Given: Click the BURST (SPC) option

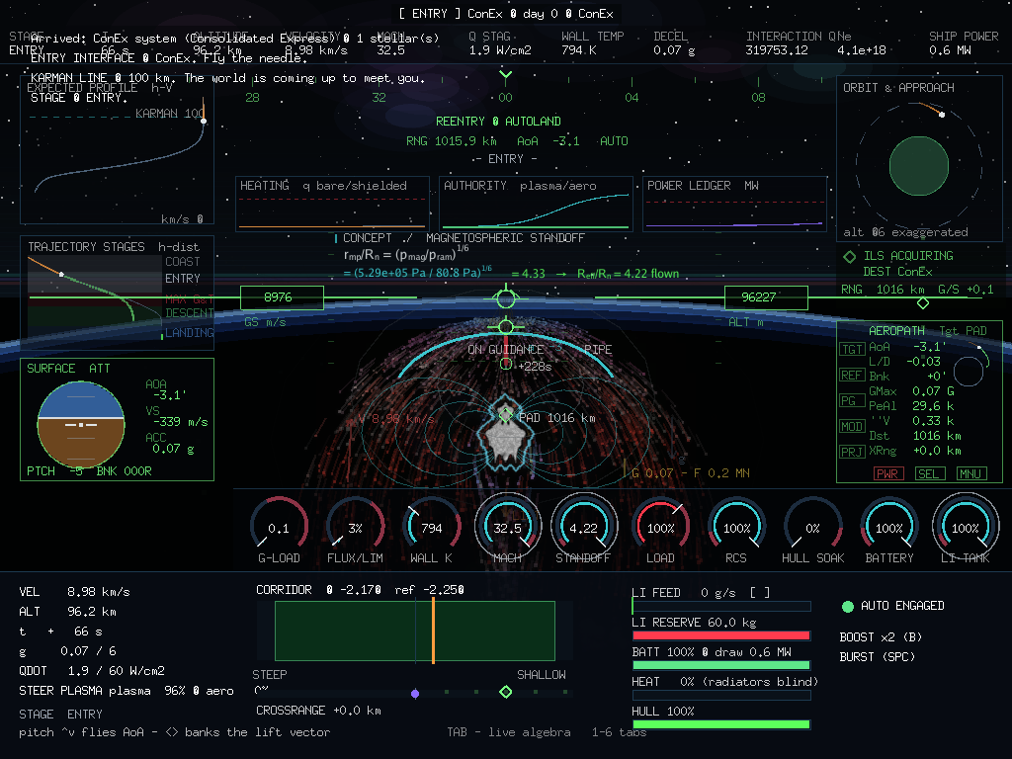Looking at the screenshot, I should coord(878,657).
